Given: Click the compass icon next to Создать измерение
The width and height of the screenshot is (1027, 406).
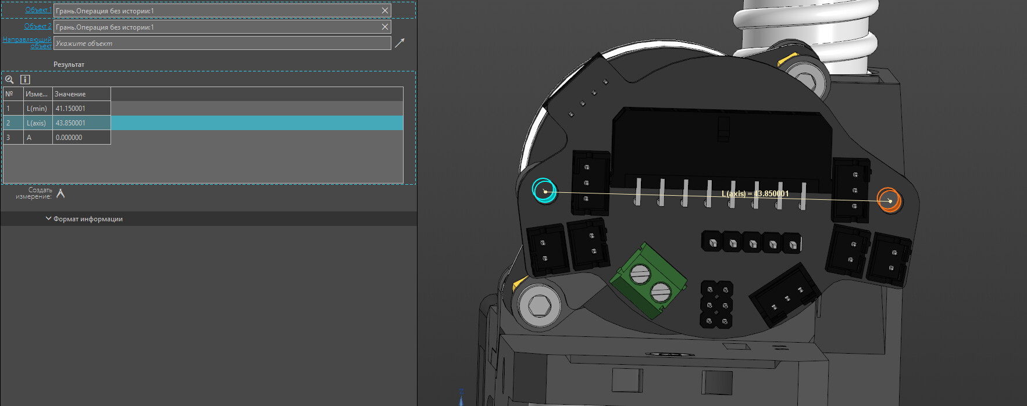Looking at the screenshot, I should pos(60,193).
